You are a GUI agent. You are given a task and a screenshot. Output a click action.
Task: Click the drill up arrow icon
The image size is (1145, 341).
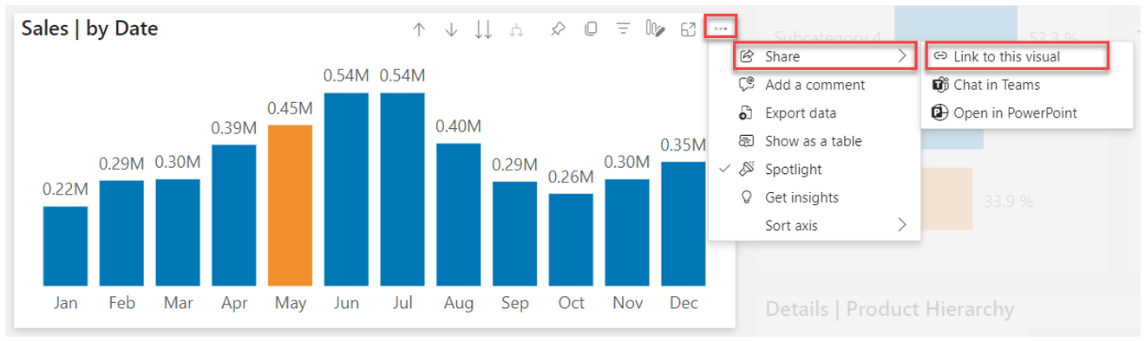(x=419, y=29)
